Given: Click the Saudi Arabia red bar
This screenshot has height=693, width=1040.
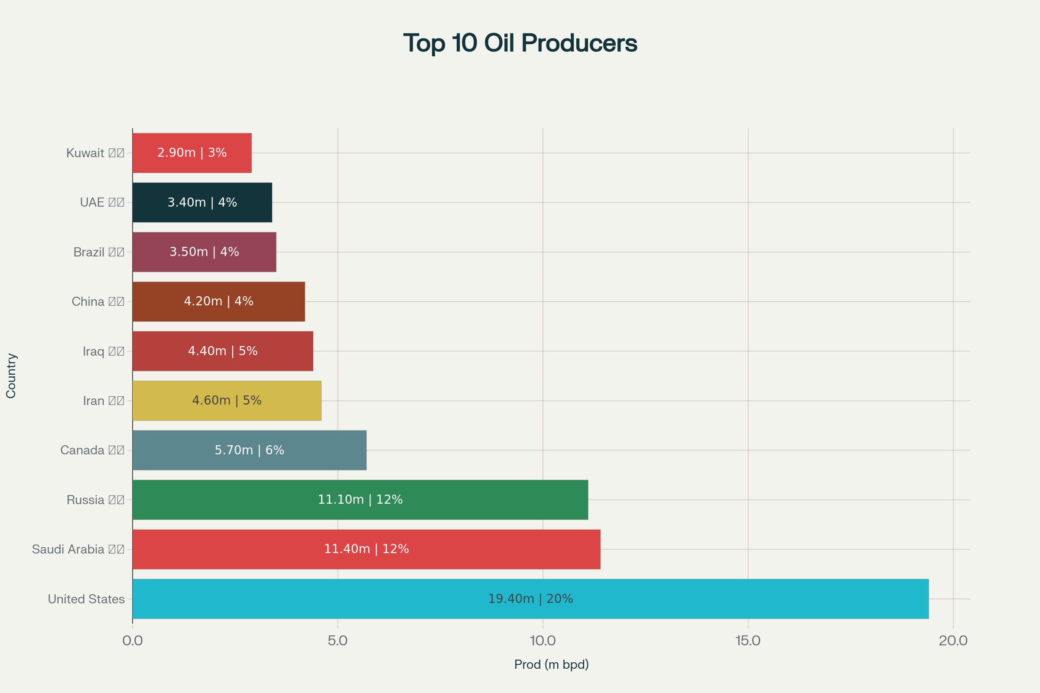Looking at the screenshot, I should (x=366, y=549).
